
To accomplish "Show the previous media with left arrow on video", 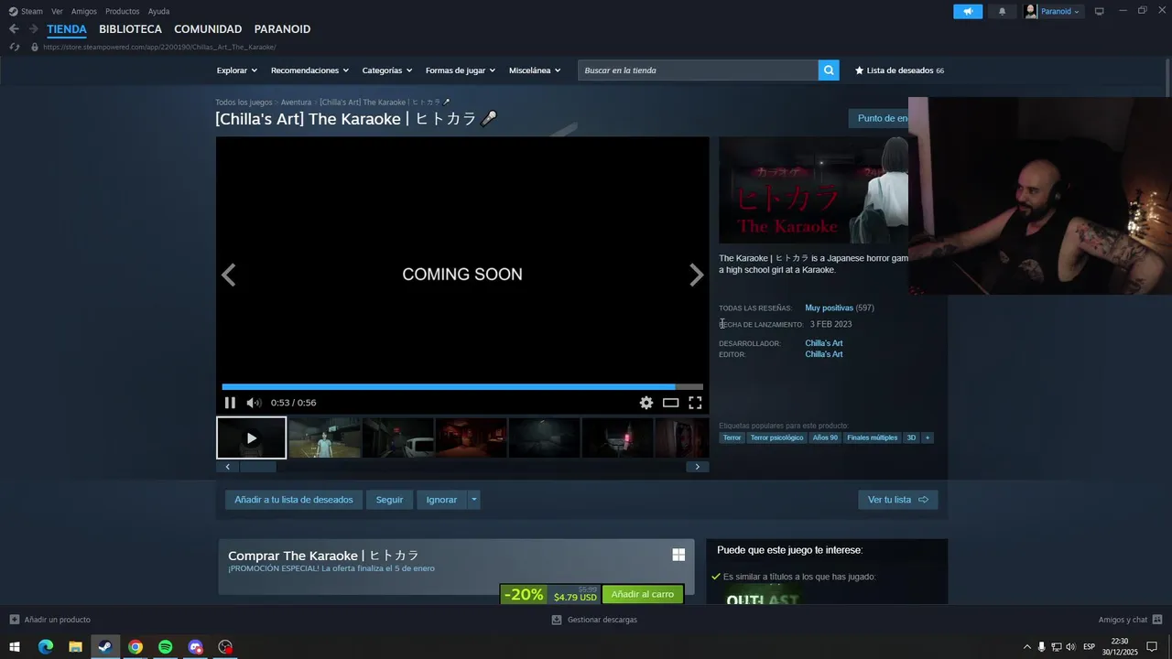I will (x=229, y=275).
